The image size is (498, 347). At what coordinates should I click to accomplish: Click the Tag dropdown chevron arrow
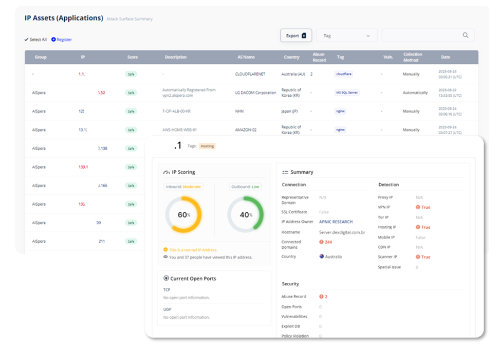368,36
